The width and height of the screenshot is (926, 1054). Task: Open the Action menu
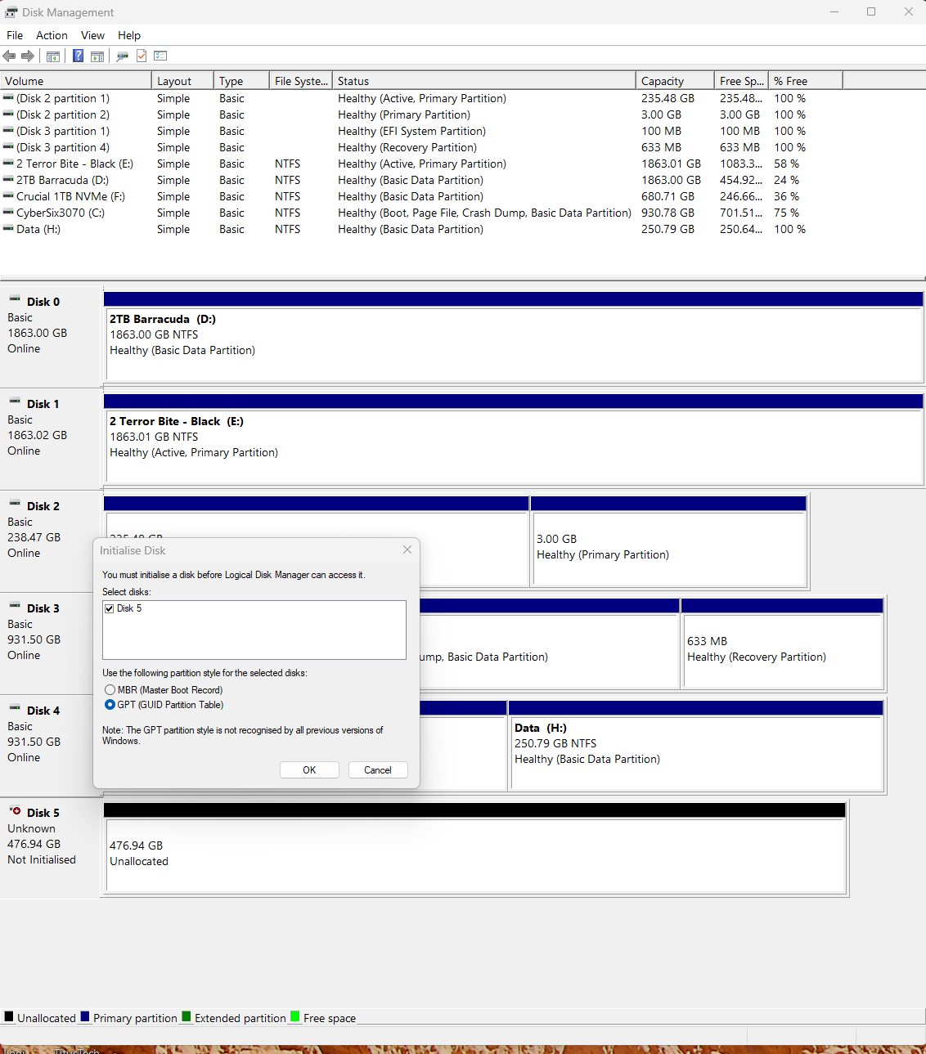click(52, 35)
